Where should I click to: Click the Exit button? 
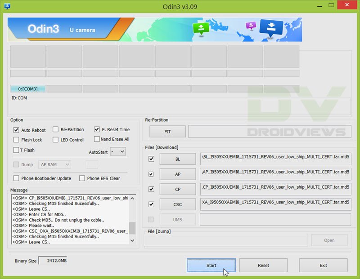coord(323,265)
